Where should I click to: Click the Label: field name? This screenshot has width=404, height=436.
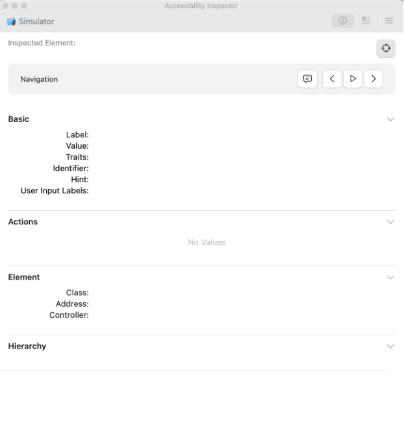[x=77, y=134]
